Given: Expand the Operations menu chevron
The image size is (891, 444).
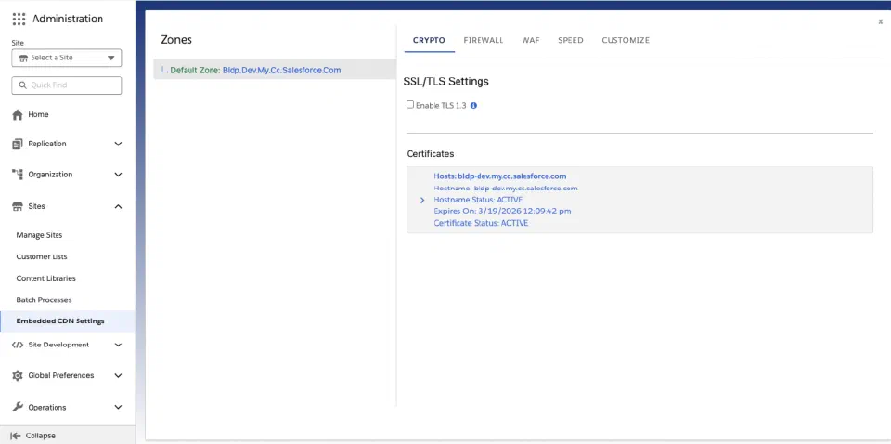Looking at the screenshot, I should [x=118, y=407].
